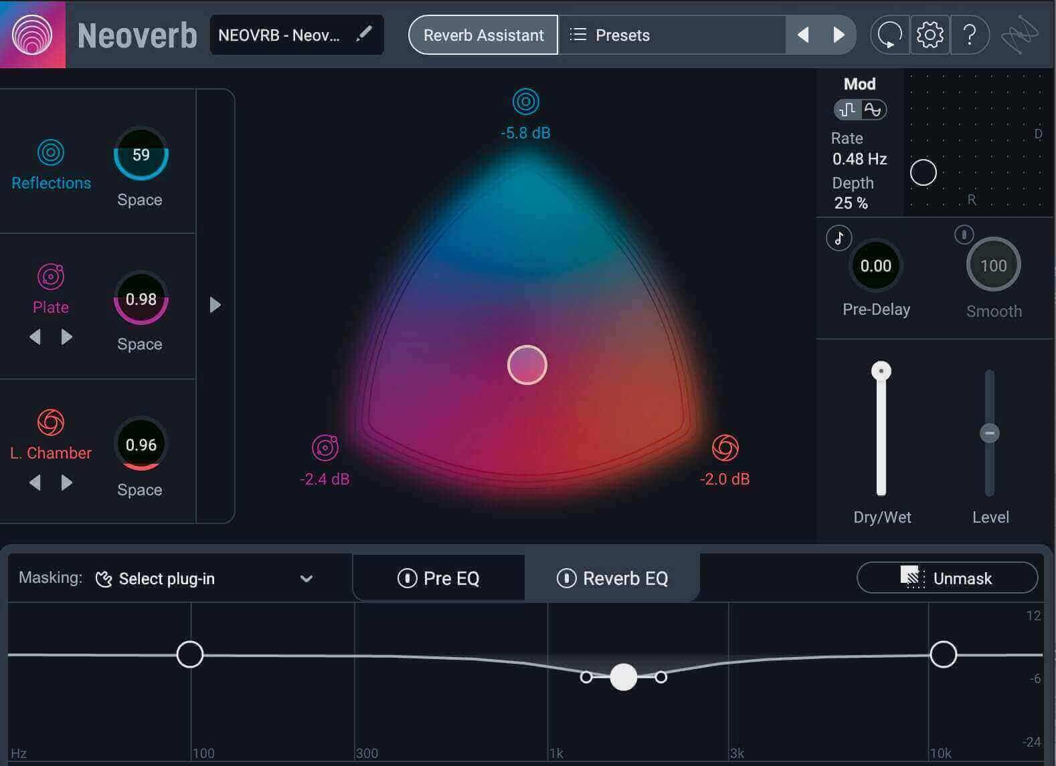Toggle Pre-Delay tempo sync note icon
The width and height of the screenshot is (1056, 766).
(x=839, y=238)
